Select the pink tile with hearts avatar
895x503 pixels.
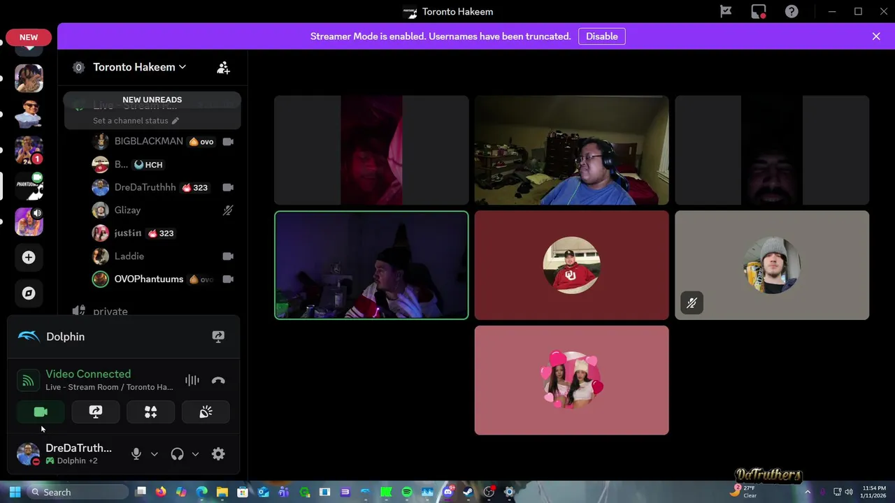[571, 380]
